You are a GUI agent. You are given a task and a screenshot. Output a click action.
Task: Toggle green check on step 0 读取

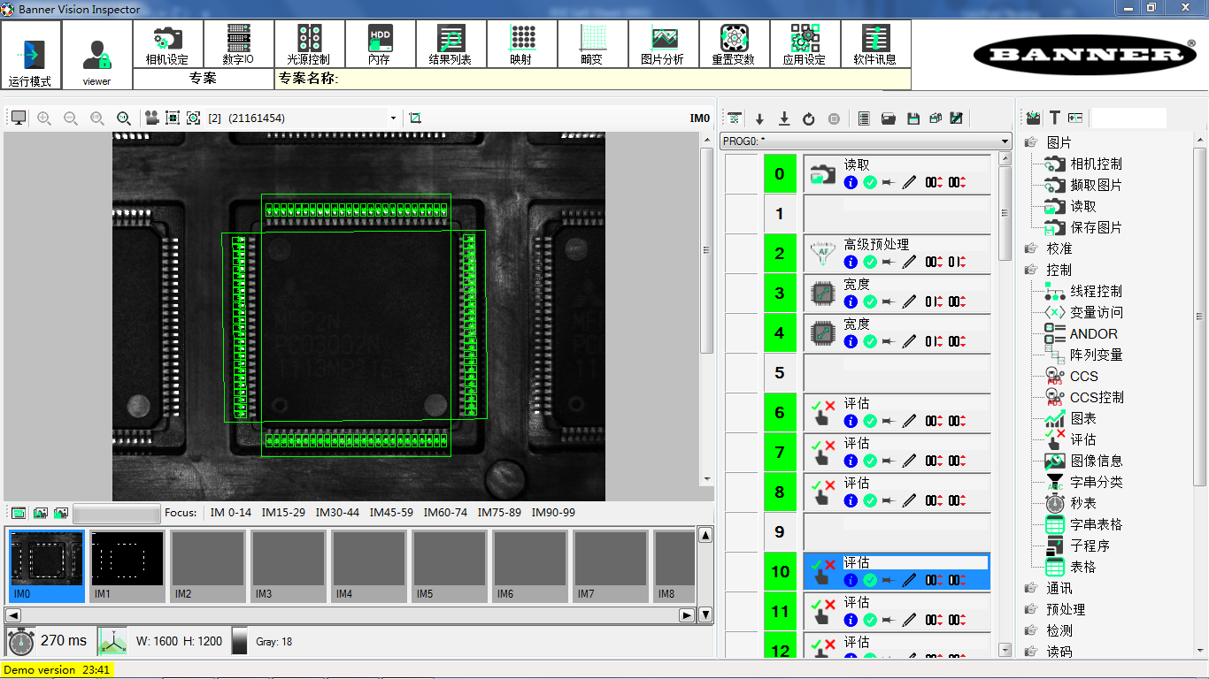(870, 182)
